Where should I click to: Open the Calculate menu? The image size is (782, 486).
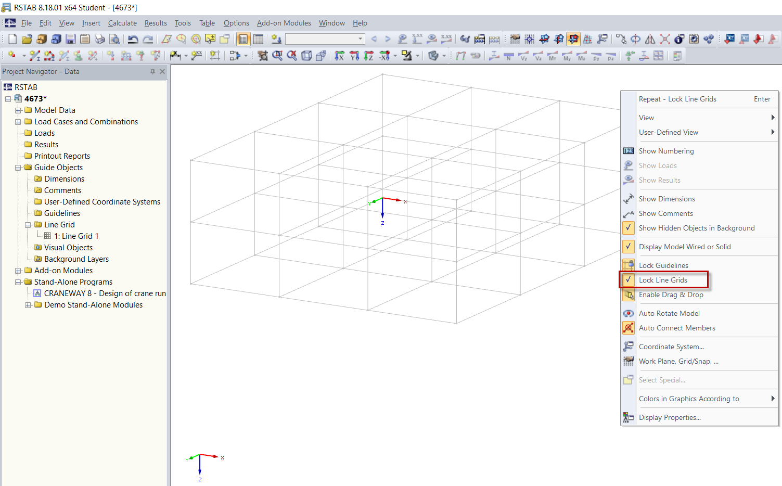click(122, 23)
